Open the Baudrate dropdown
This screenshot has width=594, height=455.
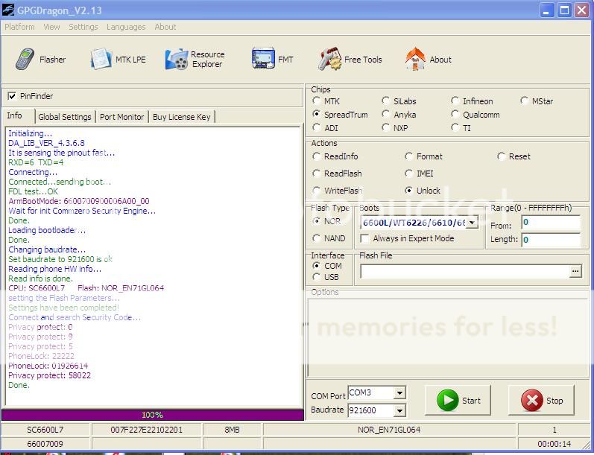coord(399,410)
